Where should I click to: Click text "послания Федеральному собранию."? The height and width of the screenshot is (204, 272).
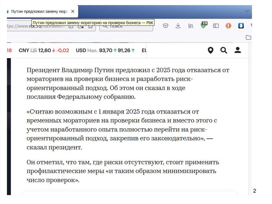pos(81,97)
